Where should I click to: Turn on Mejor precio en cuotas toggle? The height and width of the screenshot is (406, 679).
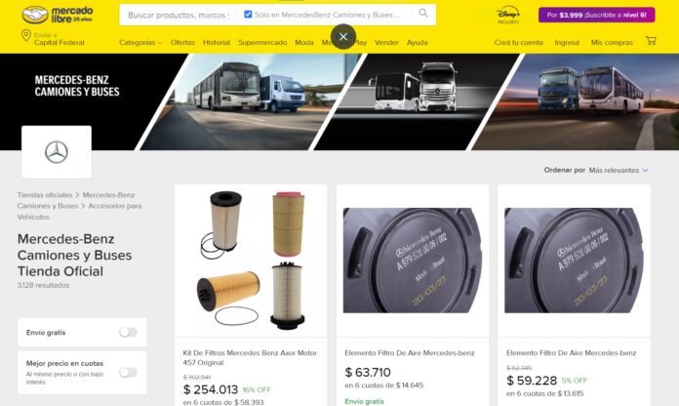(x=128, y=373)
